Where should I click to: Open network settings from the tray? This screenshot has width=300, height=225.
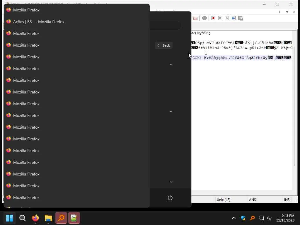click(262, 218)
